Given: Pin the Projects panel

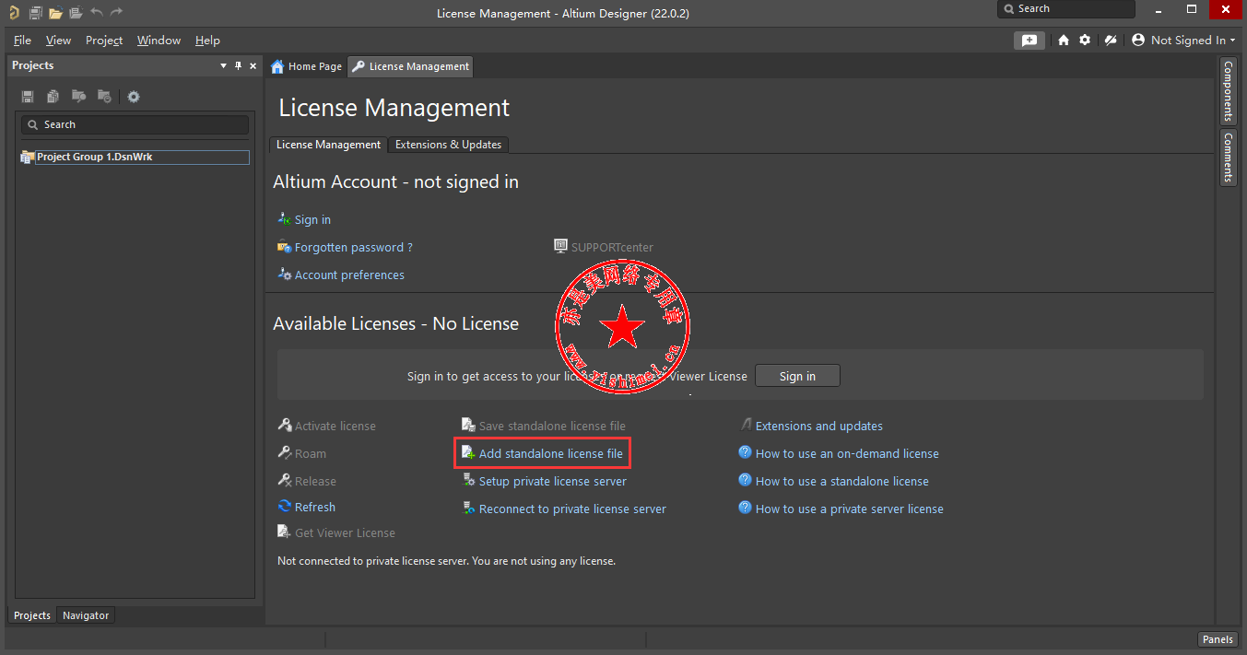Looking at the screenshot, I should (x=238, y=66).
